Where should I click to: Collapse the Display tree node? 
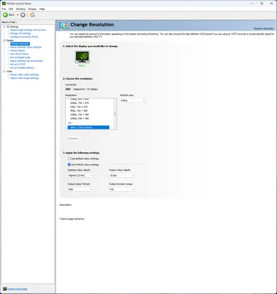[x=4, y=41]
